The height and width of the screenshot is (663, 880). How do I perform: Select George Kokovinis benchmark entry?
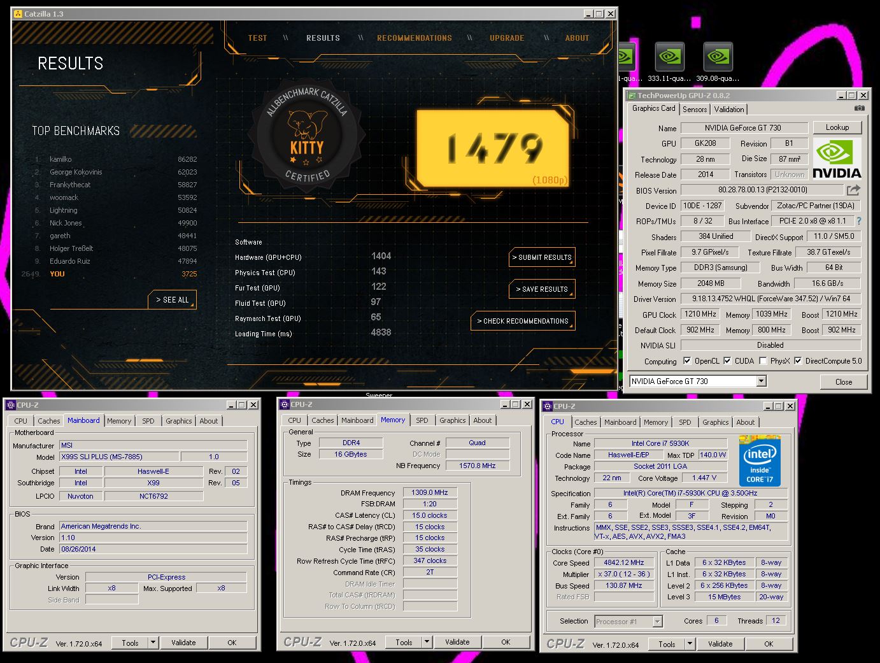[116, 172]
